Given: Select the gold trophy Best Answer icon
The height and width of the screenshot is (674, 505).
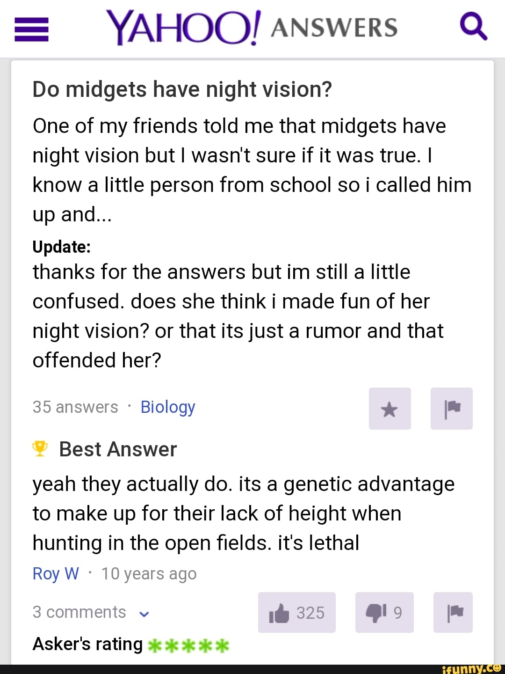Looking at the screenshot, I should (40, 448).
